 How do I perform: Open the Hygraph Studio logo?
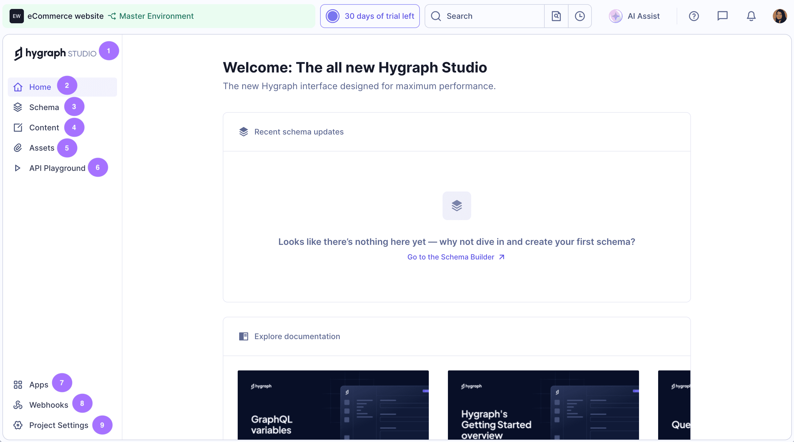point(55,53)
